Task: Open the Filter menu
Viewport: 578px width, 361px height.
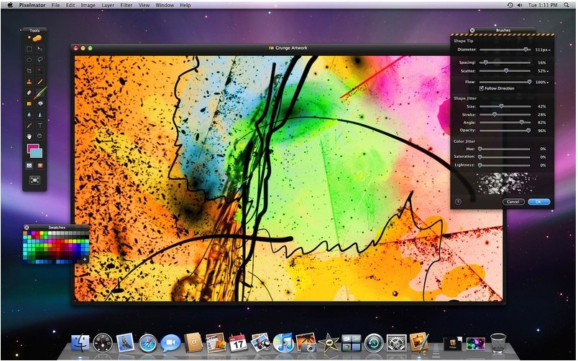Action: [127, 5]
